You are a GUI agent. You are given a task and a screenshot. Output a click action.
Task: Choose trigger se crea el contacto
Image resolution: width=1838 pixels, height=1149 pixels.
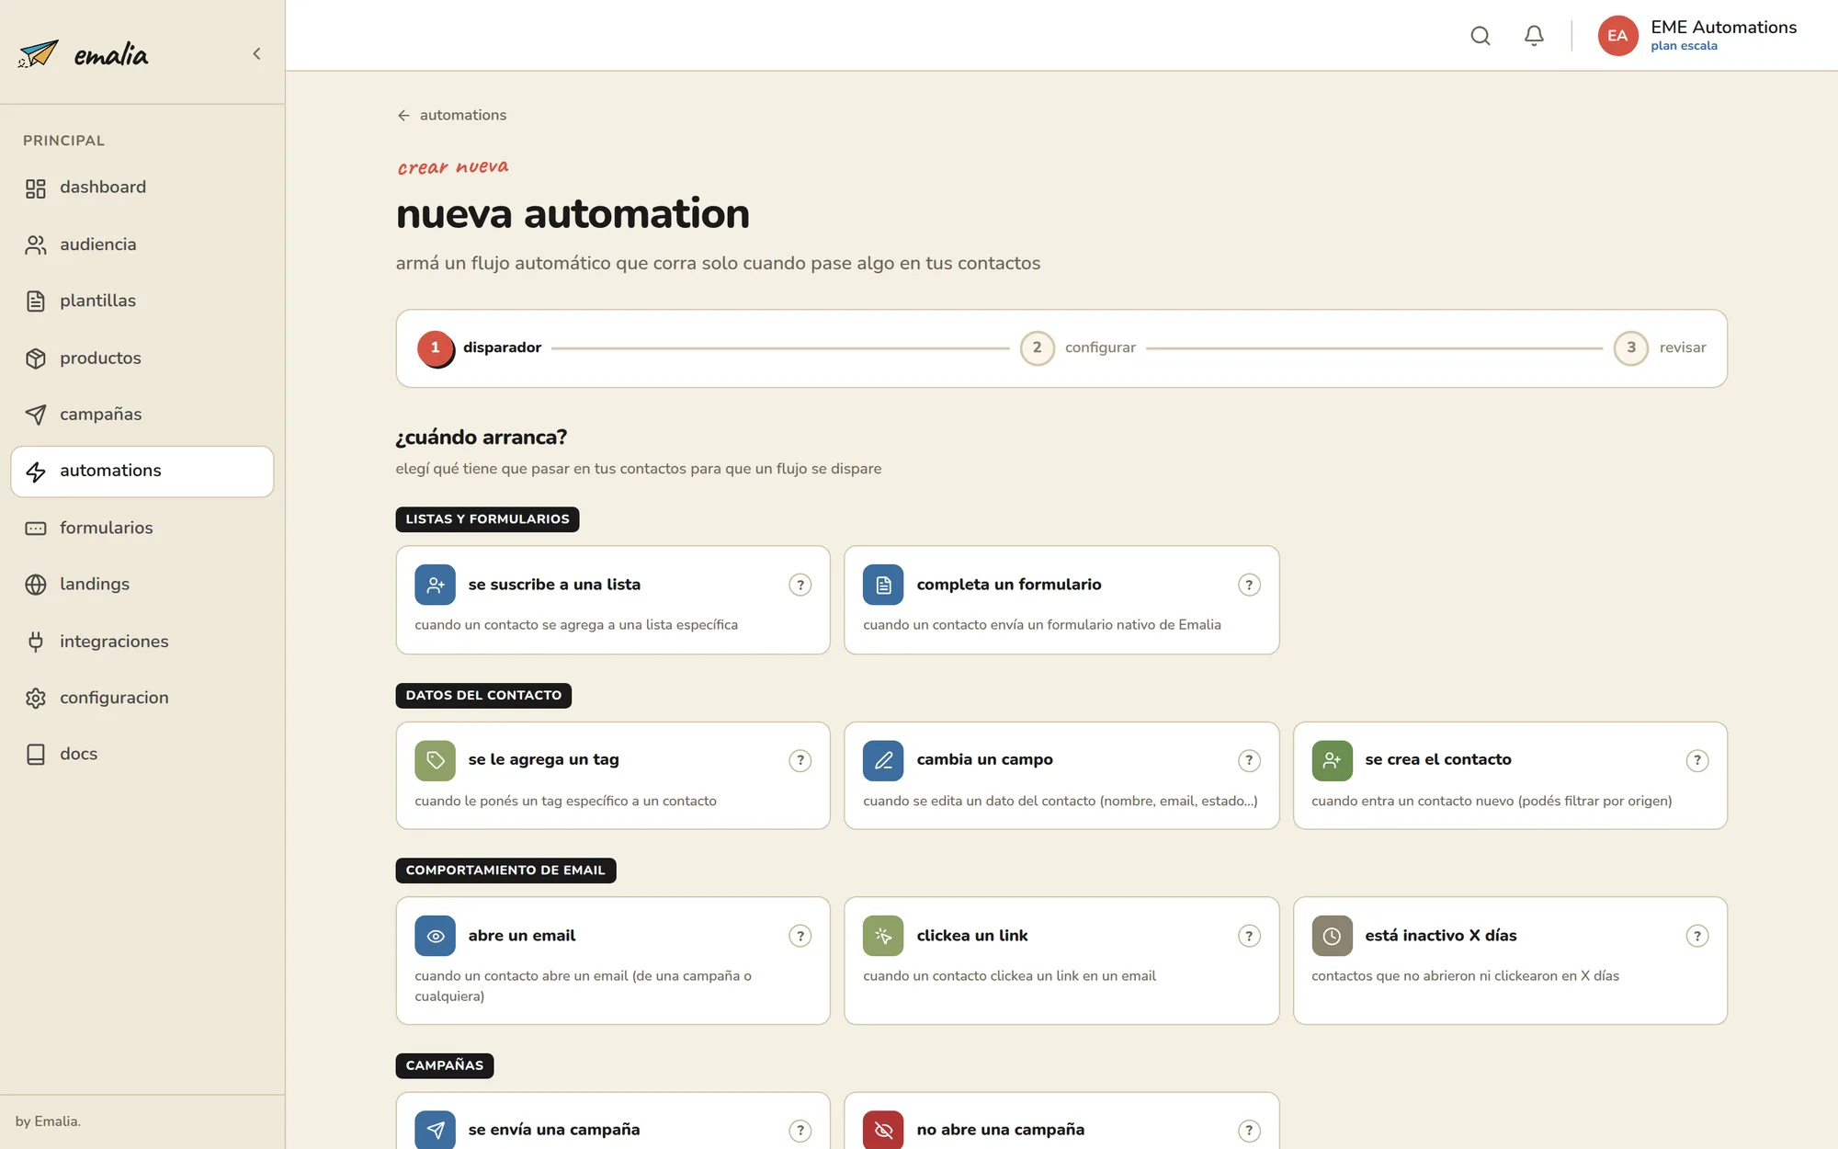[1510, 776]
